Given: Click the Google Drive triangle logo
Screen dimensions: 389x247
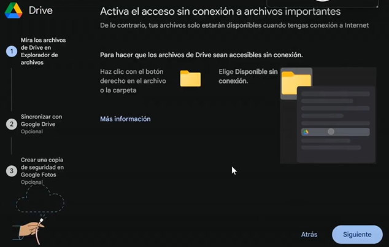Looking at the screenshot, I should point(16,12).
